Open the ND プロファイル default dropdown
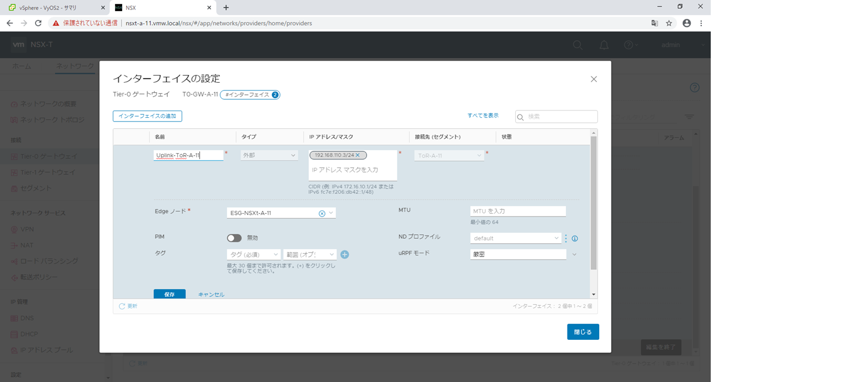The height and width of the screenshot is (382, 864). pos(516,238)
